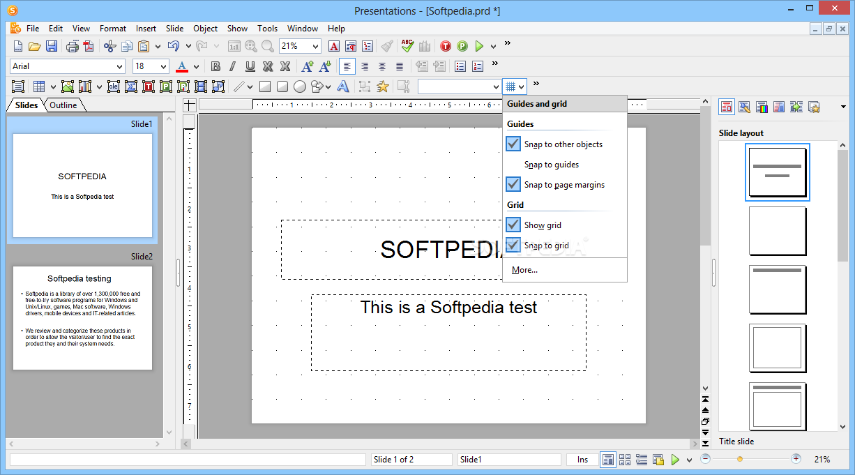
Task: Click the Ins mode status bar field
Action: 582,460
